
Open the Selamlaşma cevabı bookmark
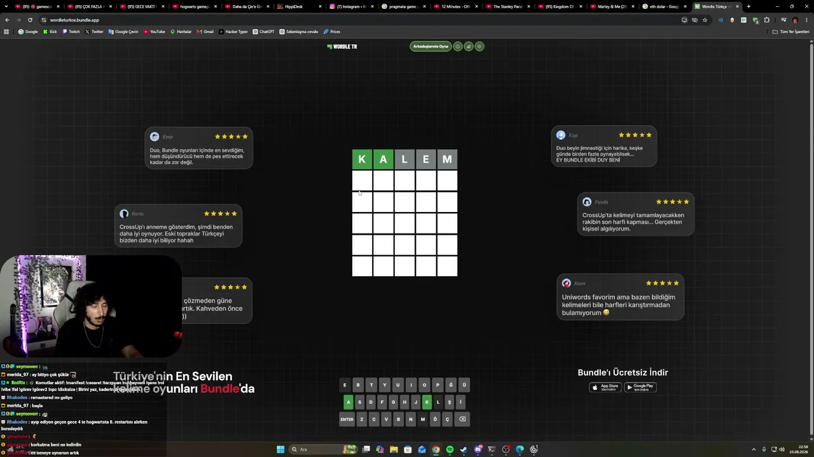(299, 32)
